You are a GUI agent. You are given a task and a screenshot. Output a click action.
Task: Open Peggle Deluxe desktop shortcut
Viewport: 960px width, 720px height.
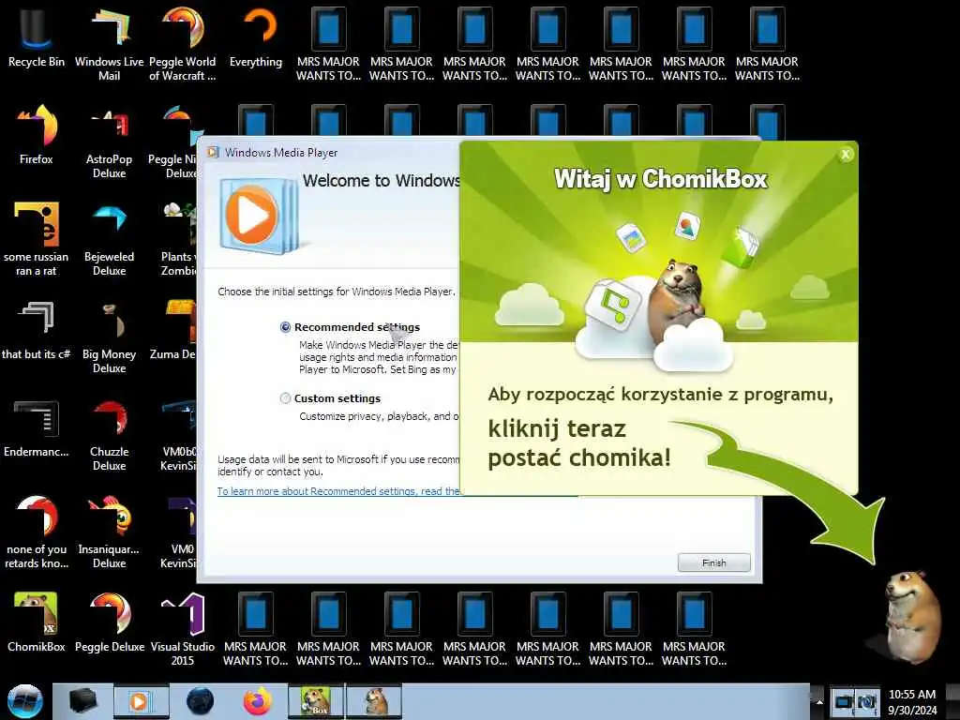coord(109,622)
